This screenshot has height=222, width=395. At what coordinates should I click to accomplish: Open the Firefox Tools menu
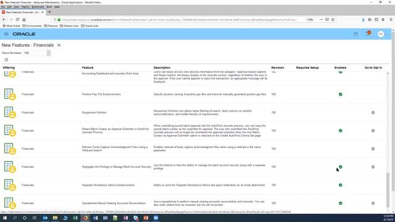point(49,7)
